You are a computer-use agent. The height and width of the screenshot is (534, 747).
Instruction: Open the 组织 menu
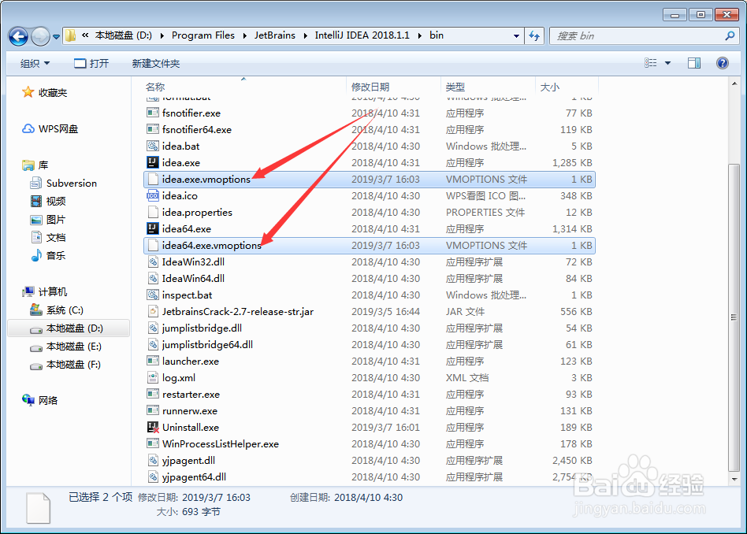(35, 63)
